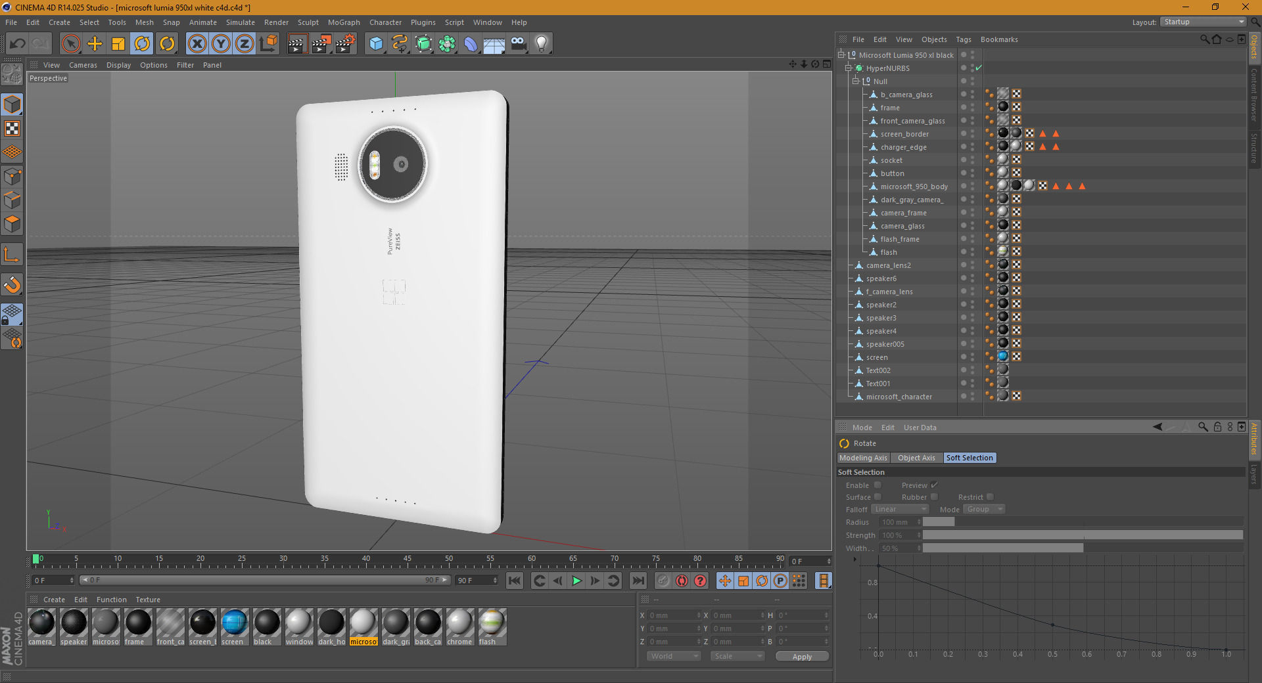Select the Move tool

(x=95, y=44)
